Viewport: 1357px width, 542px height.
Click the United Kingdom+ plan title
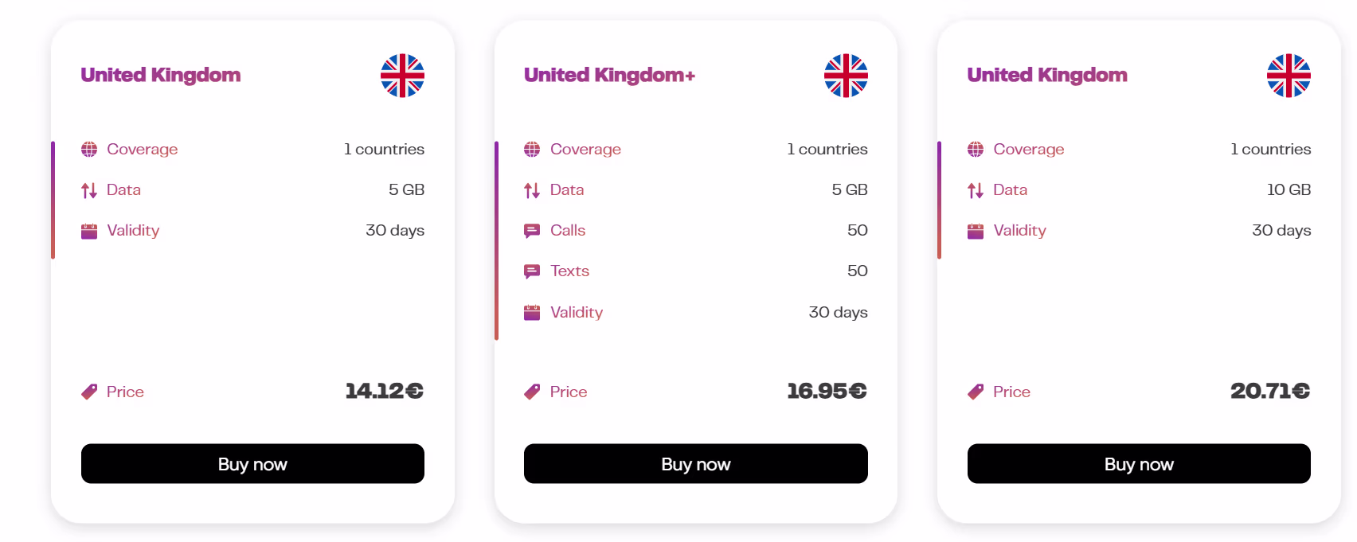[x=609, y=75]
